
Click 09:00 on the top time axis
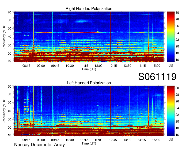tap(41, 66)
